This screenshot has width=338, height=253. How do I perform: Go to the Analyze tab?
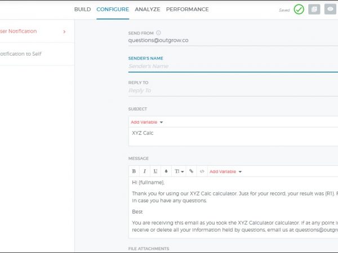click(148, 10)
